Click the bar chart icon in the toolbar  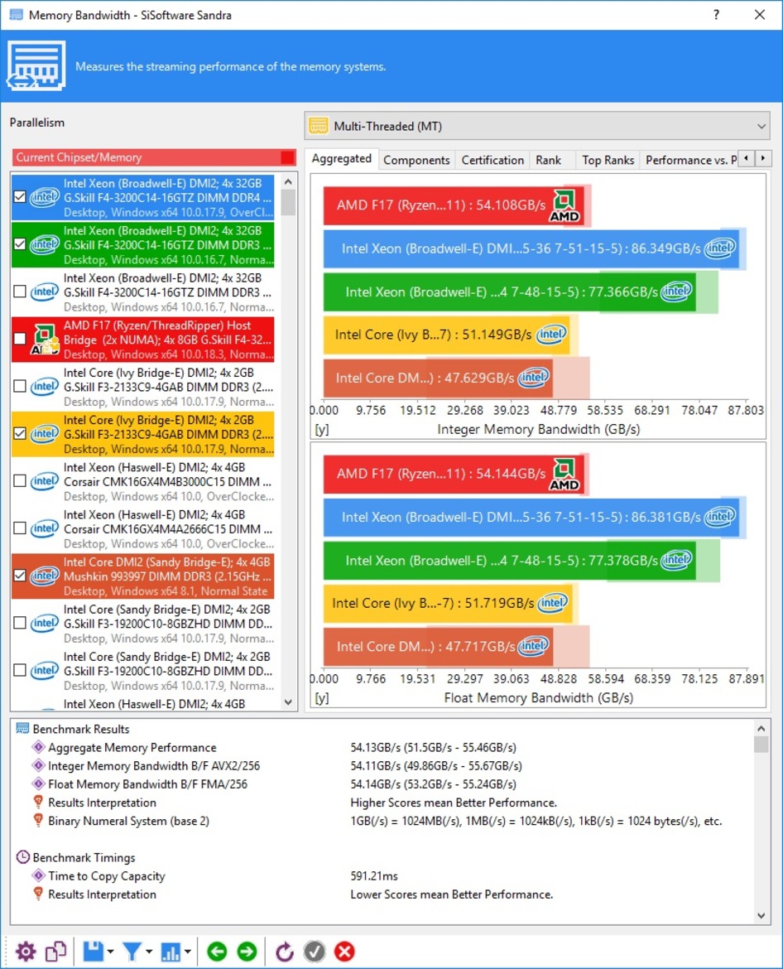(170, 951)
